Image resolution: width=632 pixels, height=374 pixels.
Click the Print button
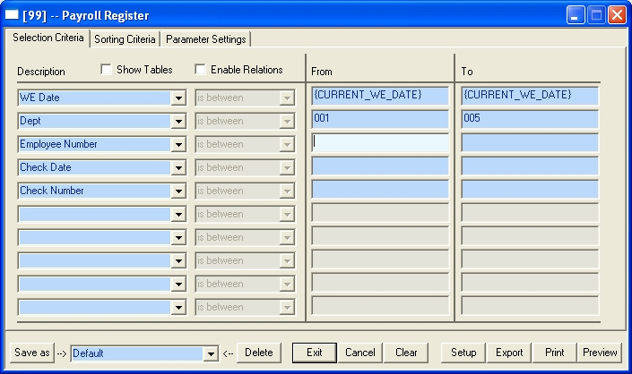pyautogui.click(x=555, y=353)
